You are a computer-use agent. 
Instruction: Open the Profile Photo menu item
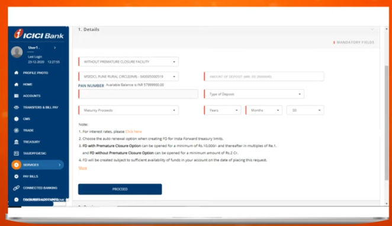pyautogui.click(x=36, y=73)
